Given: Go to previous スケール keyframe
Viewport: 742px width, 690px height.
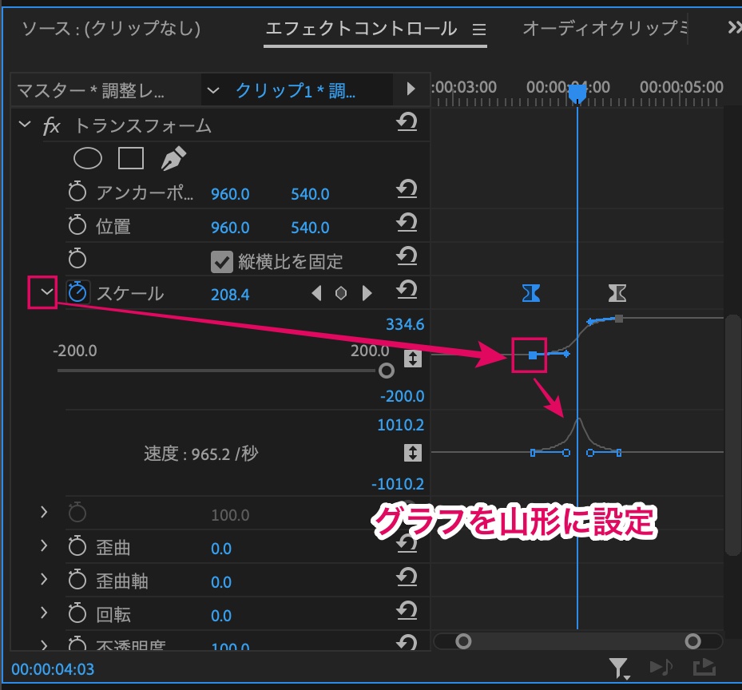Looking at the screenshot, I should [316, 293].
